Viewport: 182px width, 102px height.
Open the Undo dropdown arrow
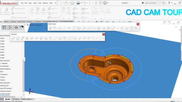[87, 3]
